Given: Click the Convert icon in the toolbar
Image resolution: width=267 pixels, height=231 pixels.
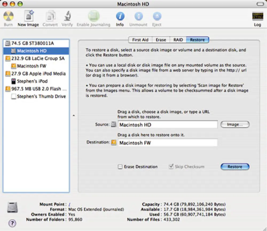Looking at the screenshot, I should [x=50, y=16].
